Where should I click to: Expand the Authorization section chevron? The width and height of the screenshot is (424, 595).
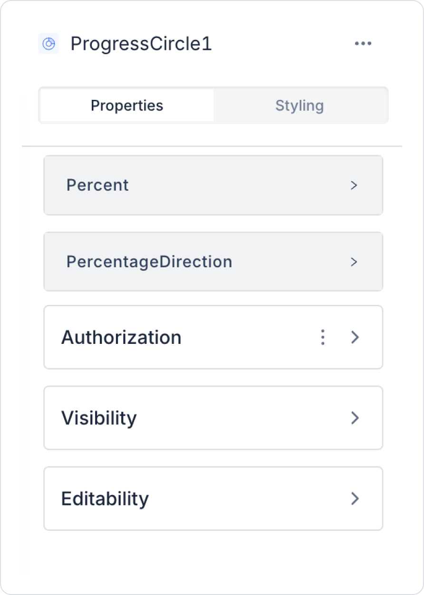pyautogui.click(x=355, y=337)
